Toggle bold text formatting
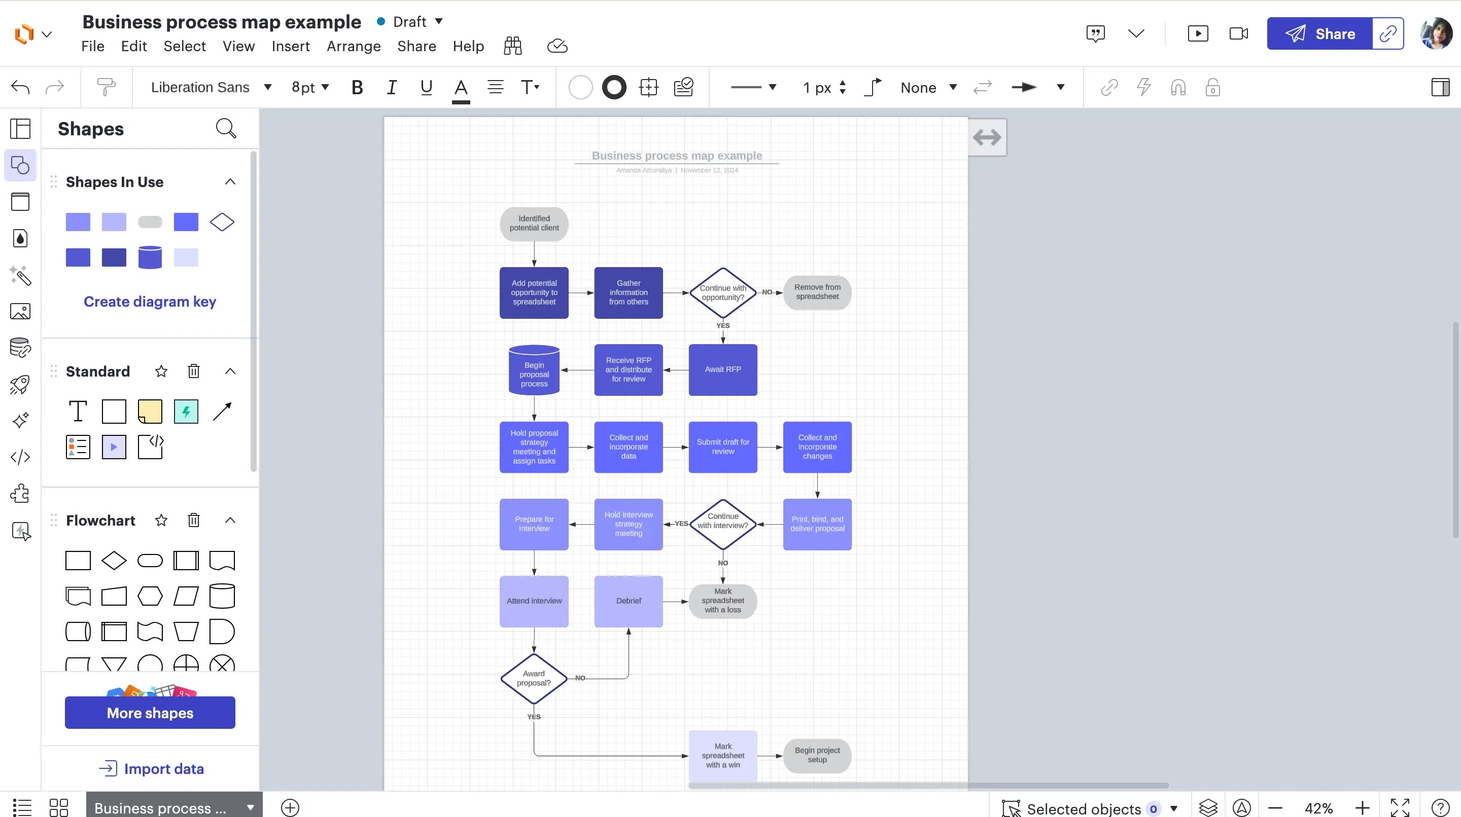 [357, 87]
